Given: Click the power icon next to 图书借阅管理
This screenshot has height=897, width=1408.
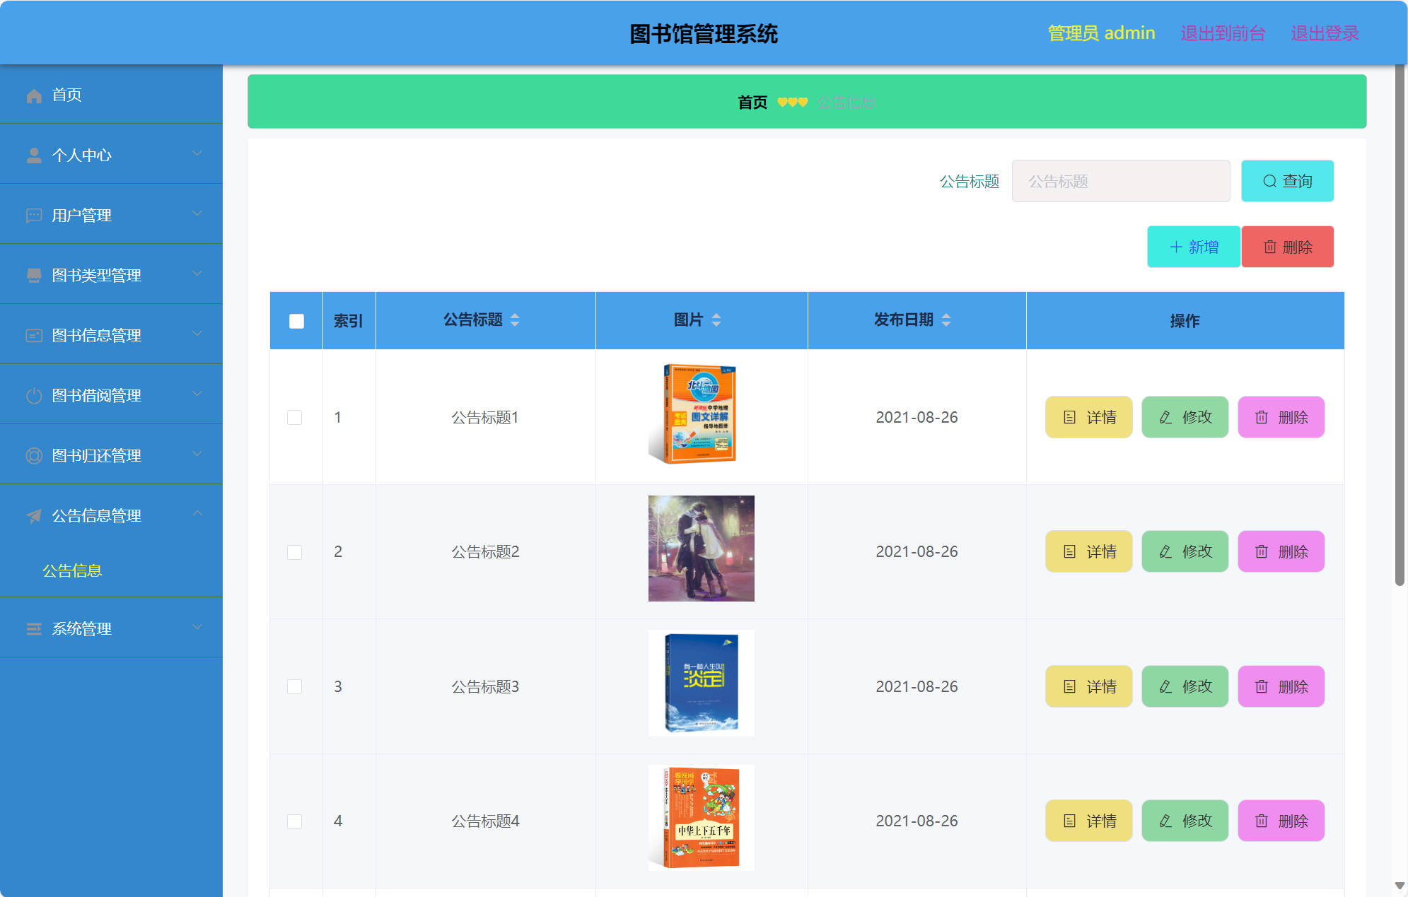Looking at the screenshot, I should click(33, 395).
